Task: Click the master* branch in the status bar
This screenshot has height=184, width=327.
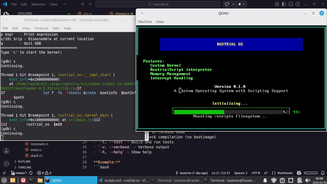Action: pos(19,173)
